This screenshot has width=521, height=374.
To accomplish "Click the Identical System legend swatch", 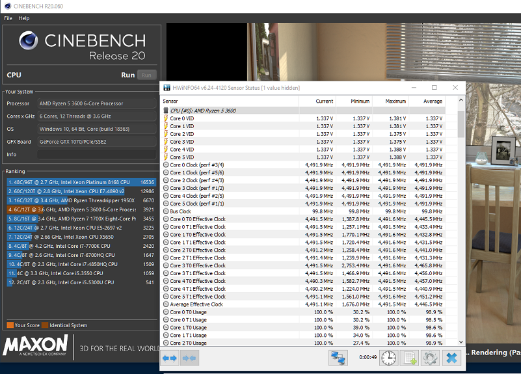I will pos(45,325).
